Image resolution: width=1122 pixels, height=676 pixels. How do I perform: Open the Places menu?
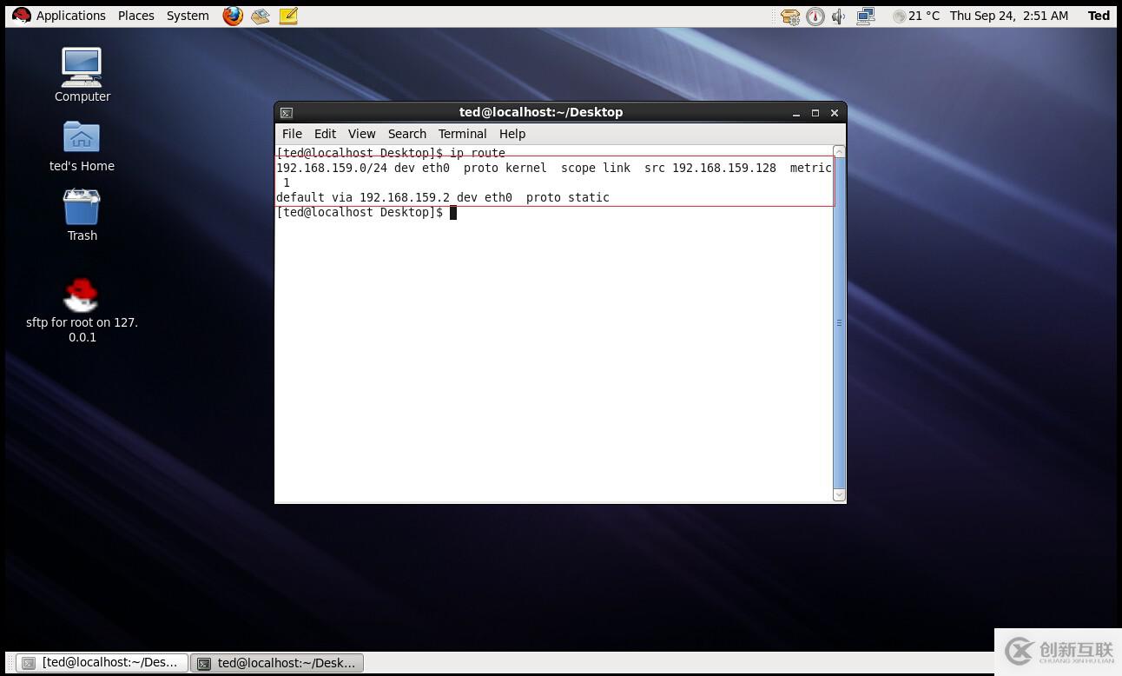point(136,16)
